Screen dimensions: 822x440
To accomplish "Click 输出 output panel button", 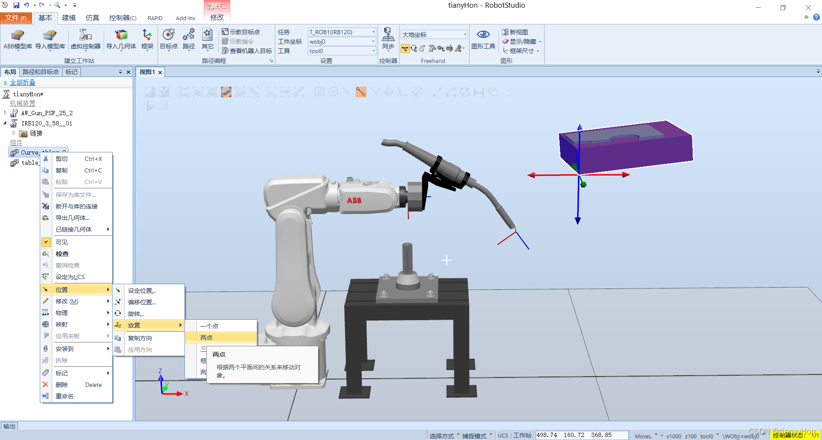I will (9, 426).
